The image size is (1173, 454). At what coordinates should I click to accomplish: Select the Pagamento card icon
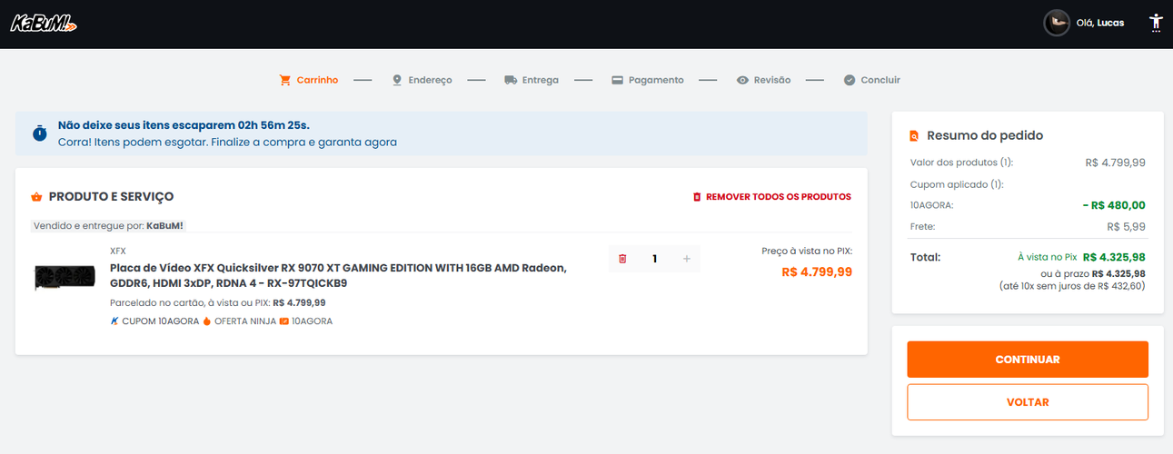[x=617, y=80]
